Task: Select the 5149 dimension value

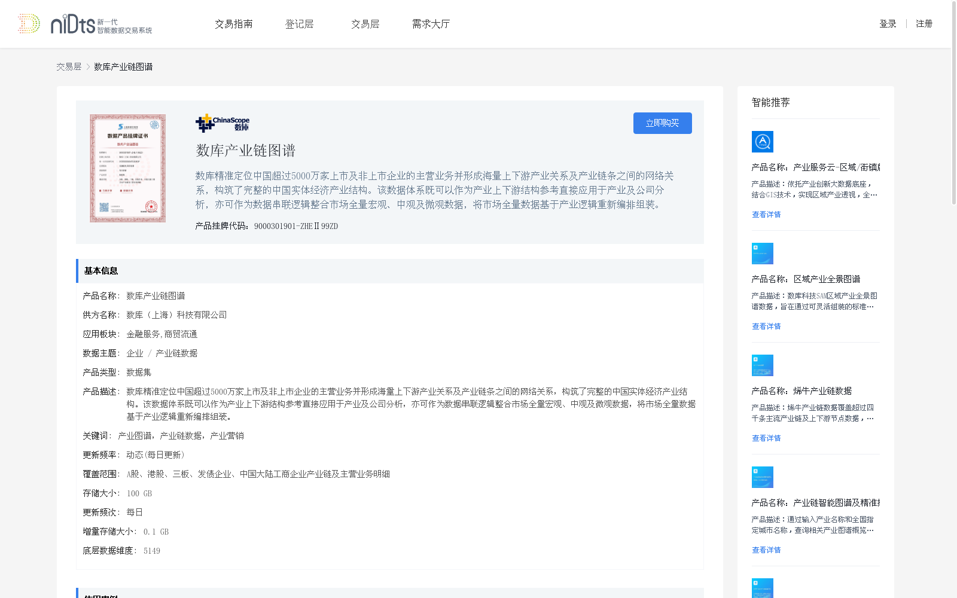Action: point(152,551)
